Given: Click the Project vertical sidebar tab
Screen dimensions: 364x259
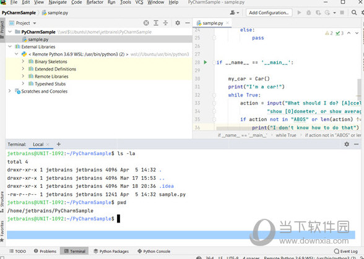Looking at the screenshot, I should [2, 30].
